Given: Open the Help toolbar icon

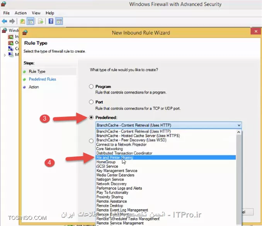Looking at the screenshot, I should pos(51,21).
